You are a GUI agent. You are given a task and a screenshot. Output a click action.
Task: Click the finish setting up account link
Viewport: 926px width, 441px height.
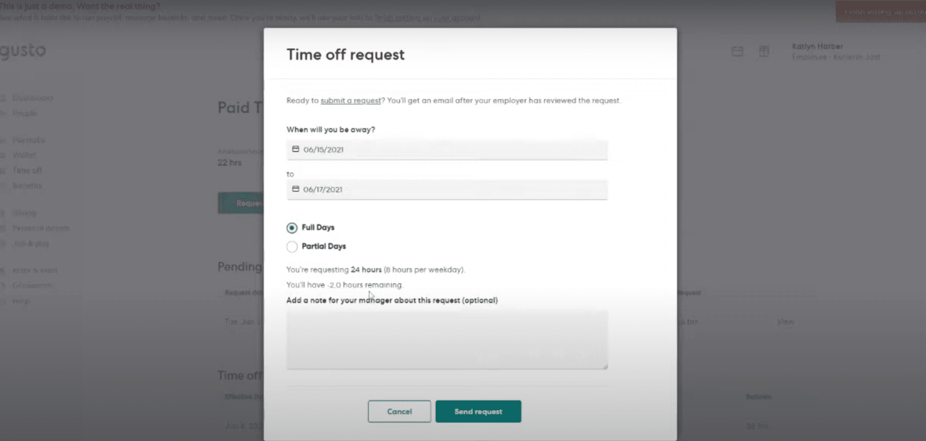[428, 18]
